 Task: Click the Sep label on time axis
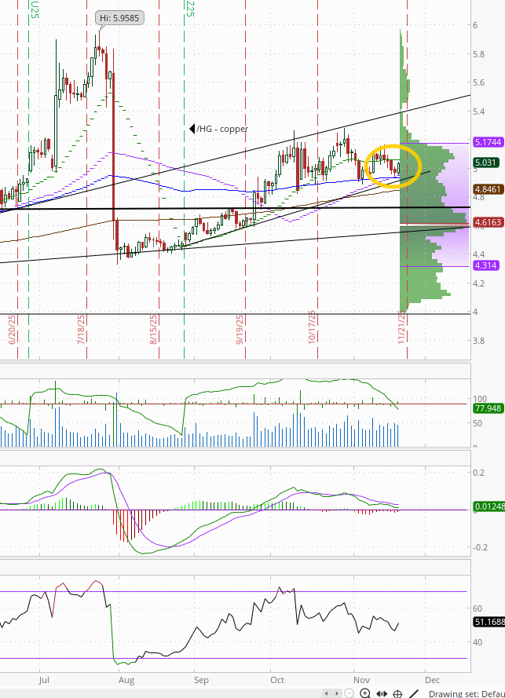[201, 680]
